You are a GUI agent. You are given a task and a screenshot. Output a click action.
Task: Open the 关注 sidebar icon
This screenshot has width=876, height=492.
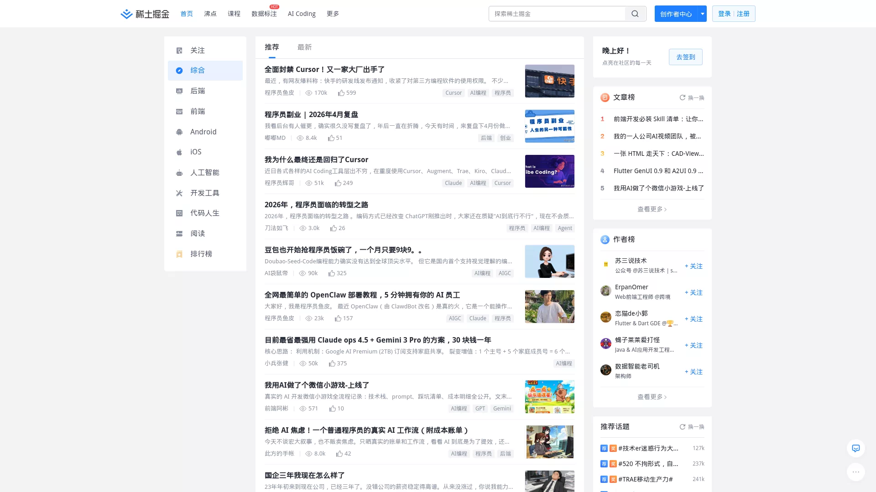(x=179, y=51)
